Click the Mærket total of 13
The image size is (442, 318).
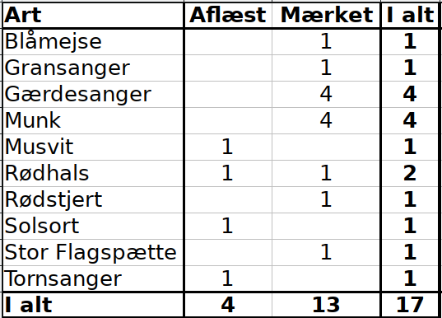pyautogui.click(x=326, y=305)
